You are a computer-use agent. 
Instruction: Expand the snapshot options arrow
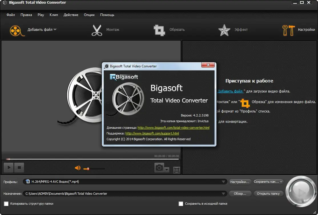tap(167, 170)
